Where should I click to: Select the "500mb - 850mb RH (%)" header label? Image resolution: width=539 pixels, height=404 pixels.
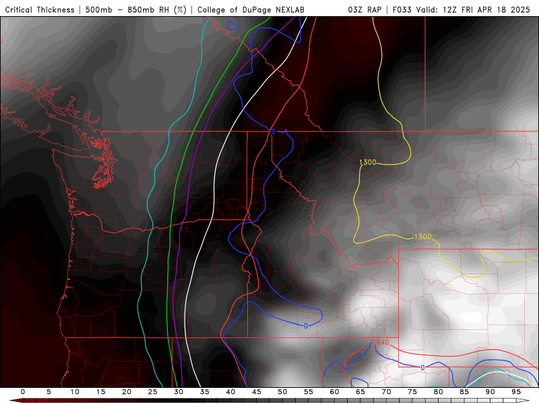136,9
